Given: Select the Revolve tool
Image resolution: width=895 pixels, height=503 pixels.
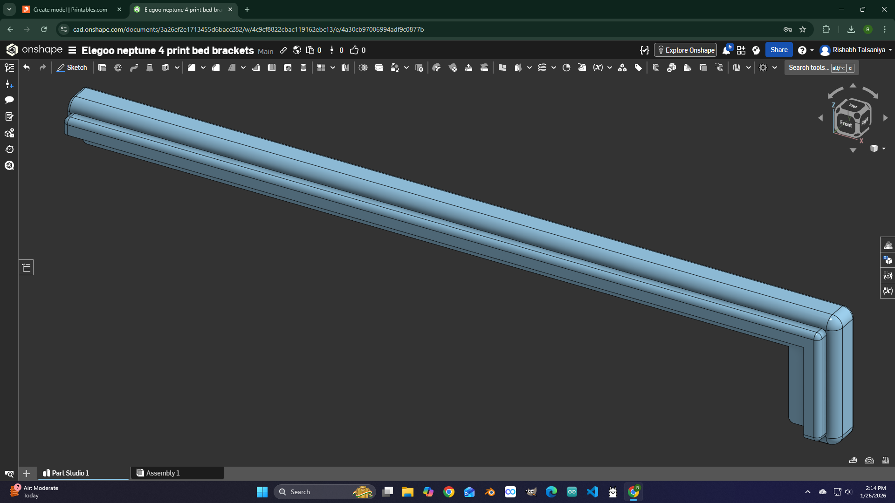Looking at the screenshot, I should 118,68.
